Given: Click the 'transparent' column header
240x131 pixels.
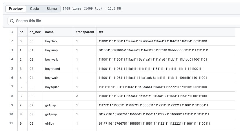Looking at the screenshot, I should (85, 32).
